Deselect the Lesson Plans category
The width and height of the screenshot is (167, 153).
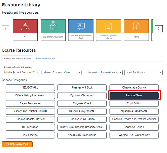pyautogui.click(x=134, y=95)
